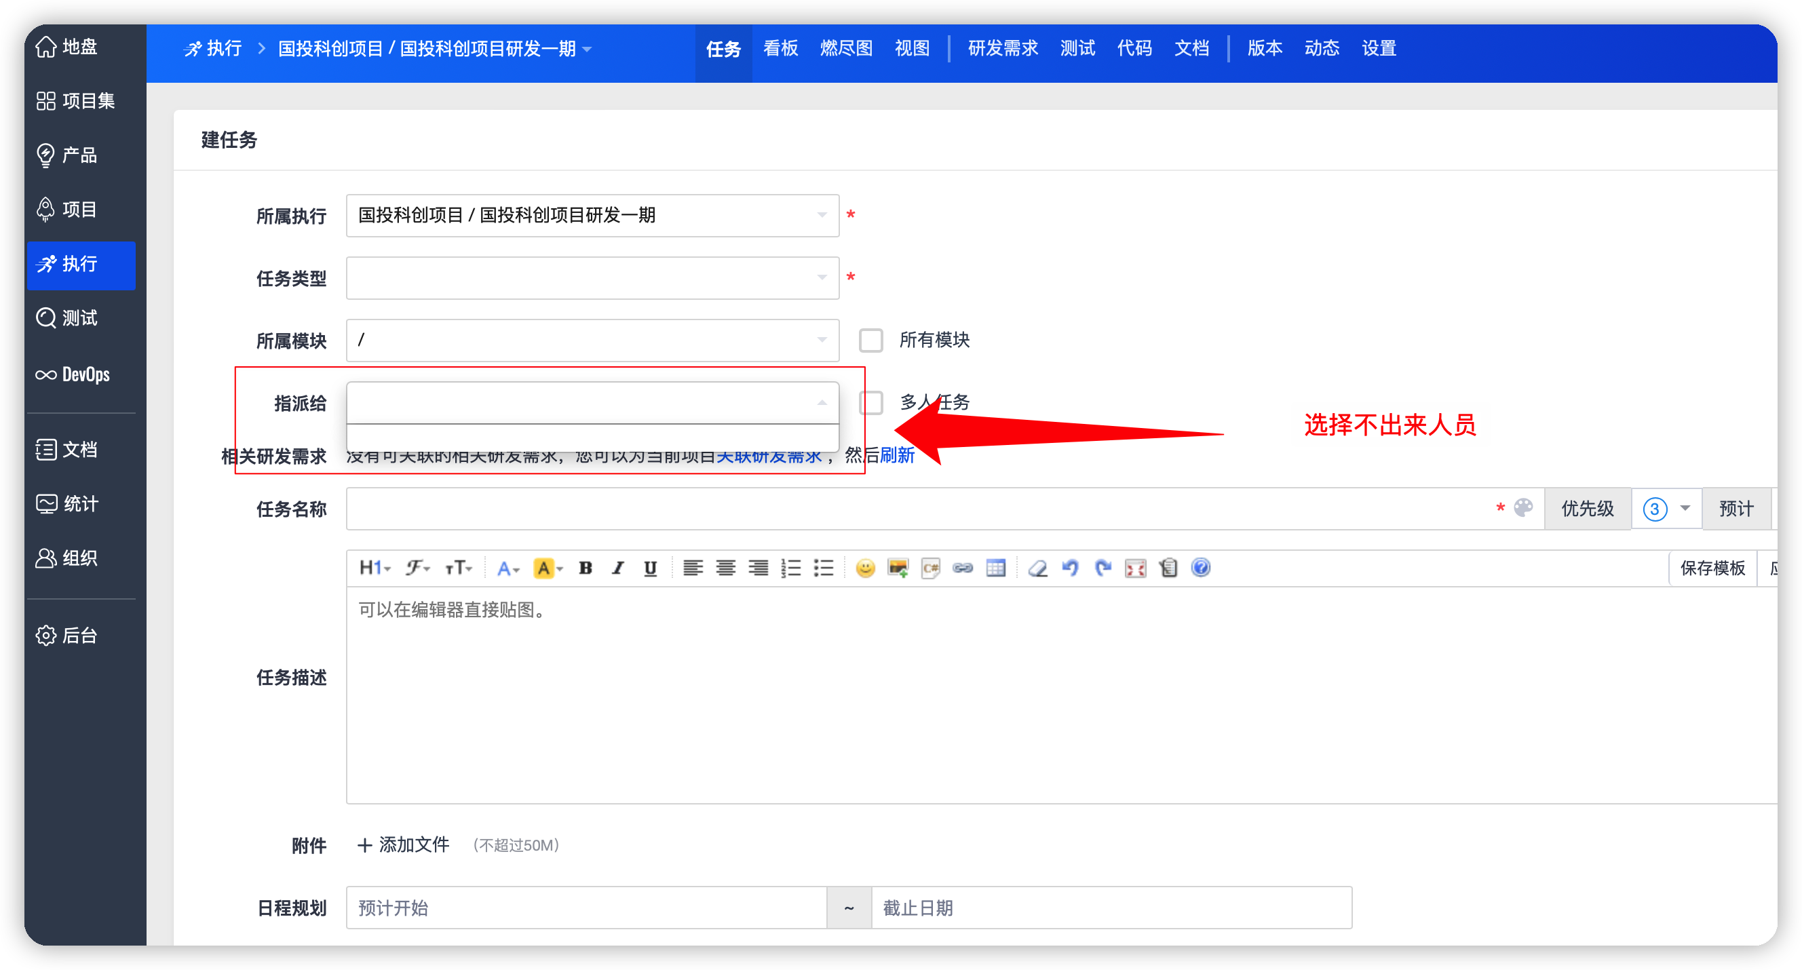Click the ordered list icon

click(x=790, y=568)
